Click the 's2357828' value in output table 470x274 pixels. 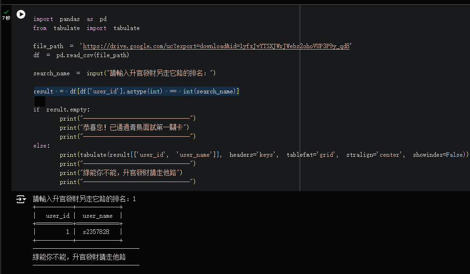click(x=96, y=232)
